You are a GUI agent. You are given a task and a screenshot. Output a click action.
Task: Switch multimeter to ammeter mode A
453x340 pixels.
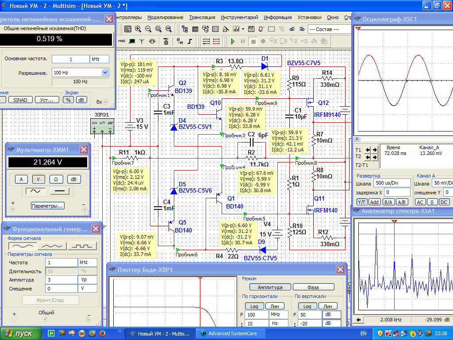click(x=21, y=179)
